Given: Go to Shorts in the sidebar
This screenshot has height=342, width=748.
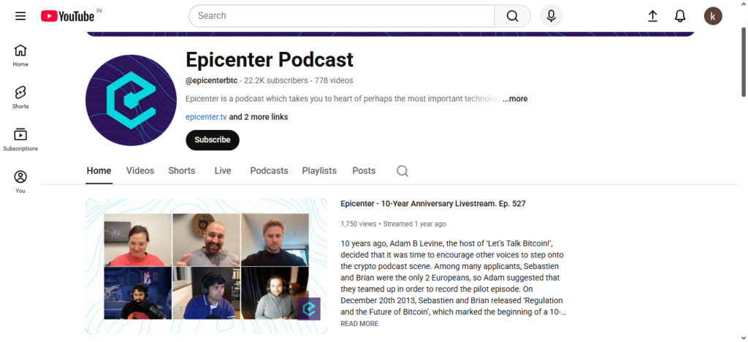Looking at the screenshot, I should (x=20, y=97).
